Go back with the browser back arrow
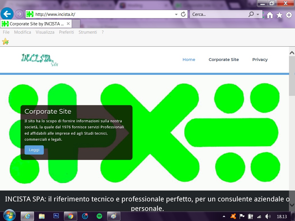The width and height of the screenshot is (295, 221). tap(7, 14)
